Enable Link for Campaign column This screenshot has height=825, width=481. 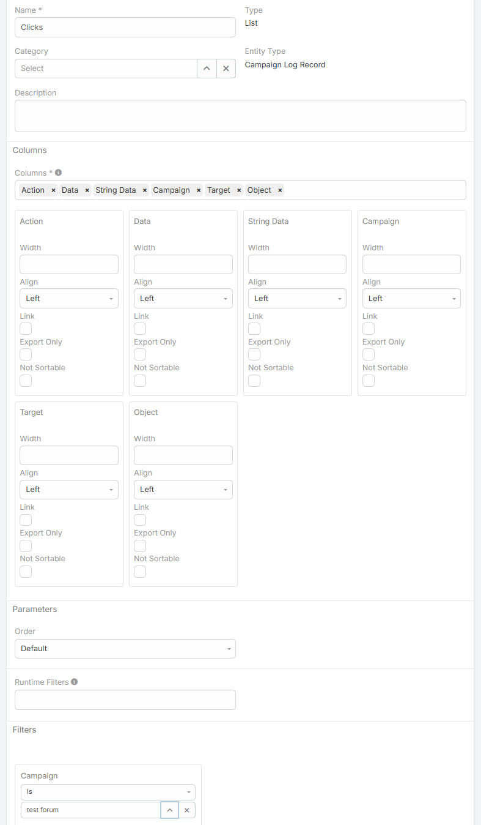(x=369, y=329)
